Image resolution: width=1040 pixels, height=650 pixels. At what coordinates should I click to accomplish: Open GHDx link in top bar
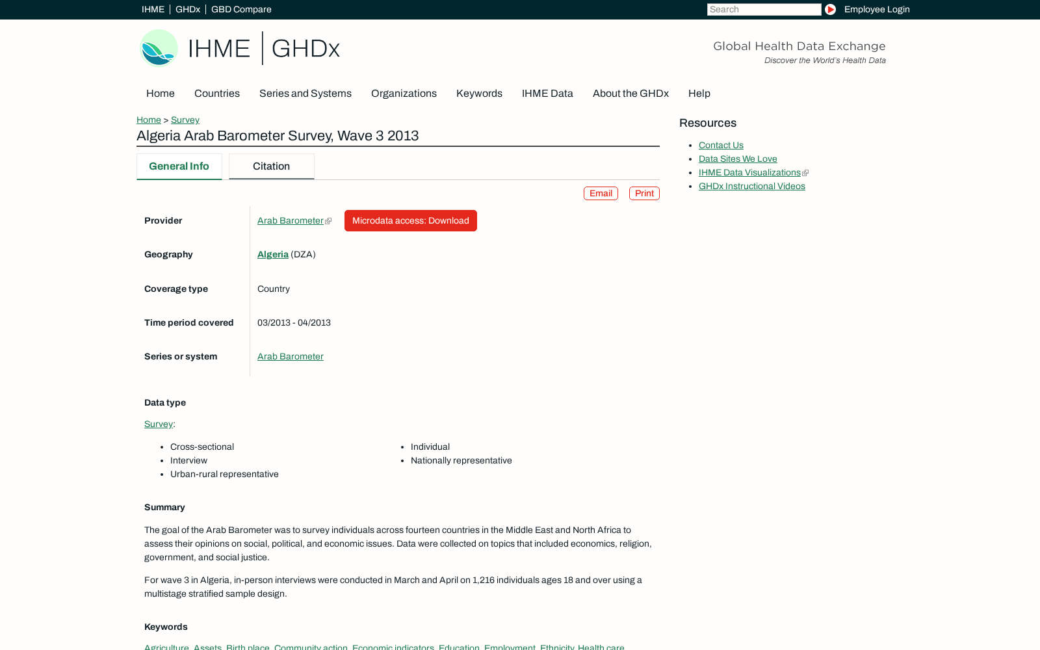coord(188,9)
